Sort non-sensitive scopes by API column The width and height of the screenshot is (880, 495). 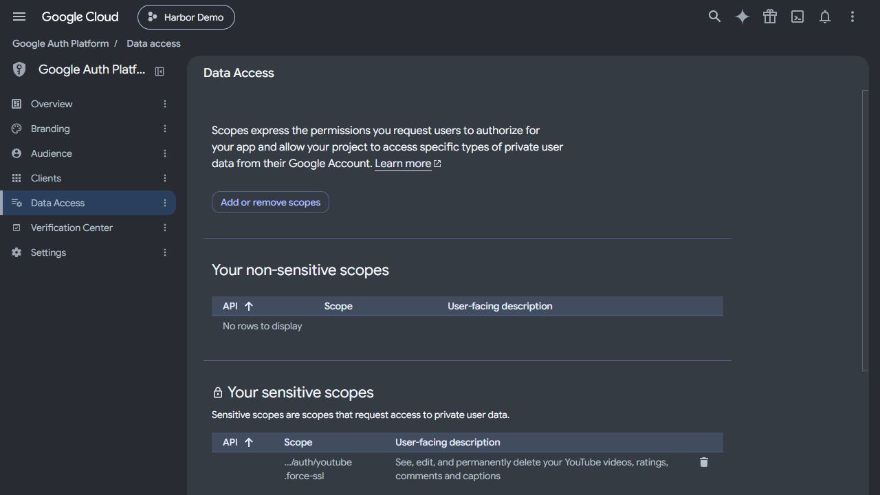tap(238, 306)
